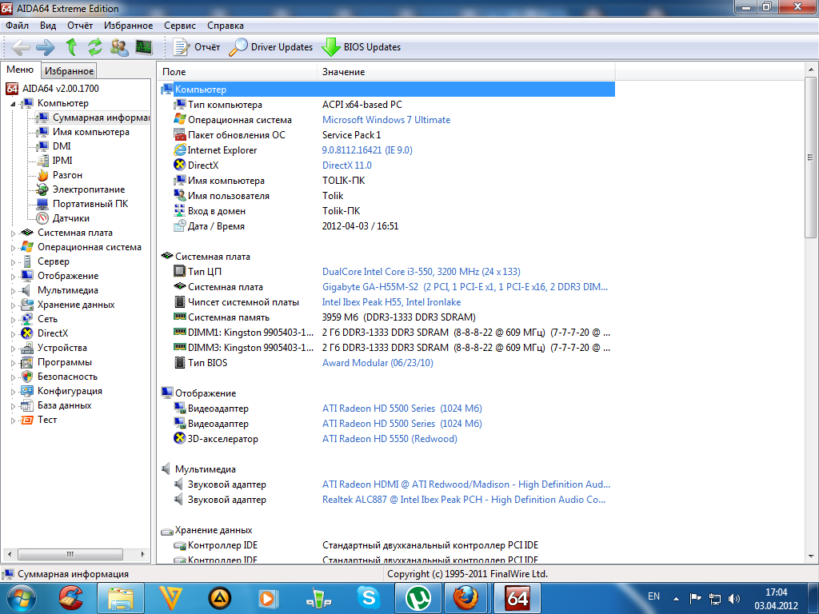Viewport: 819px width, 614px height.
Task: Expand the Мультимедиа tree node
Action: [x=13, y=291]
